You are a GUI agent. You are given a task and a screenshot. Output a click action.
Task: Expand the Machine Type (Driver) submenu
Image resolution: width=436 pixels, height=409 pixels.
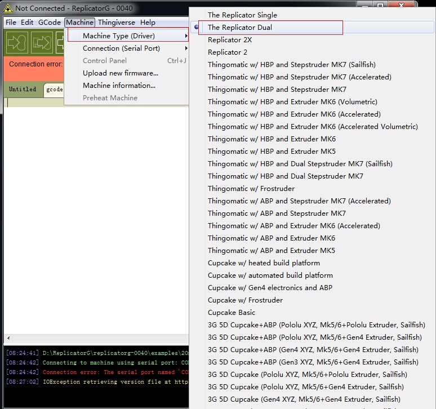(x=128, y=35)
